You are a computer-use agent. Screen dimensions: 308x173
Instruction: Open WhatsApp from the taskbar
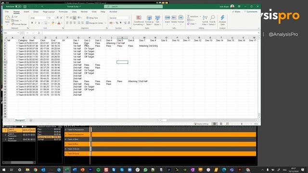click(145, 170)
